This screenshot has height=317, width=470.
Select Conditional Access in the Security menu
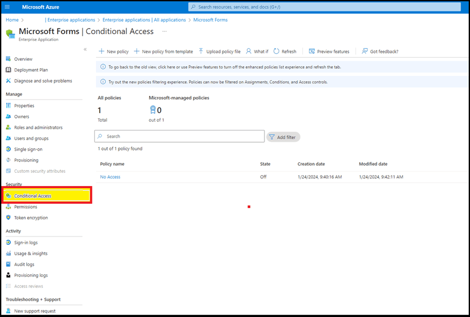click(x=47, y=196)
